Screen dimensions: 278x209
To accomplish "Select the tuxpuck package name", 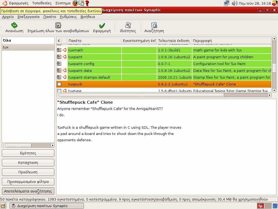I will [x=75, y=84].
